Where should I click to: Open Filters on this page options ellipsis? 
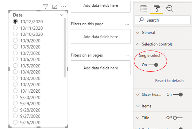tap(127, 25)
